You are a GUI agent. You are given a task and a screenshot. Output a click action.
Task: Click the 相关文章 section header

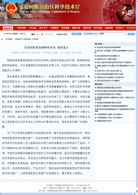pos(99,84)
